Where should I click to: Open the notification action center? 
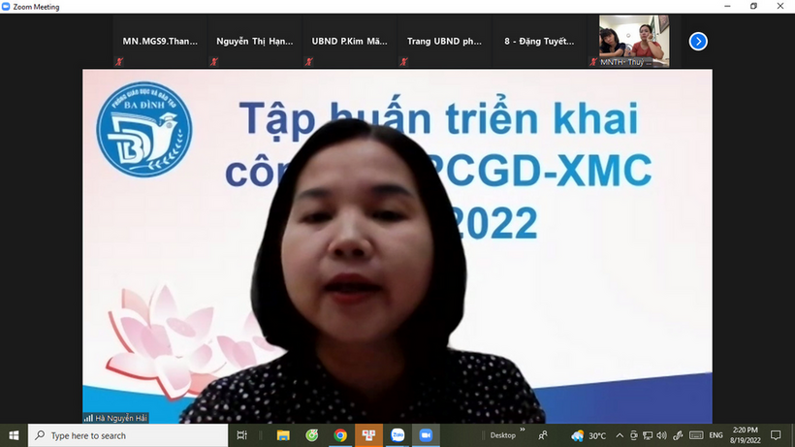(x=776, y=435)
